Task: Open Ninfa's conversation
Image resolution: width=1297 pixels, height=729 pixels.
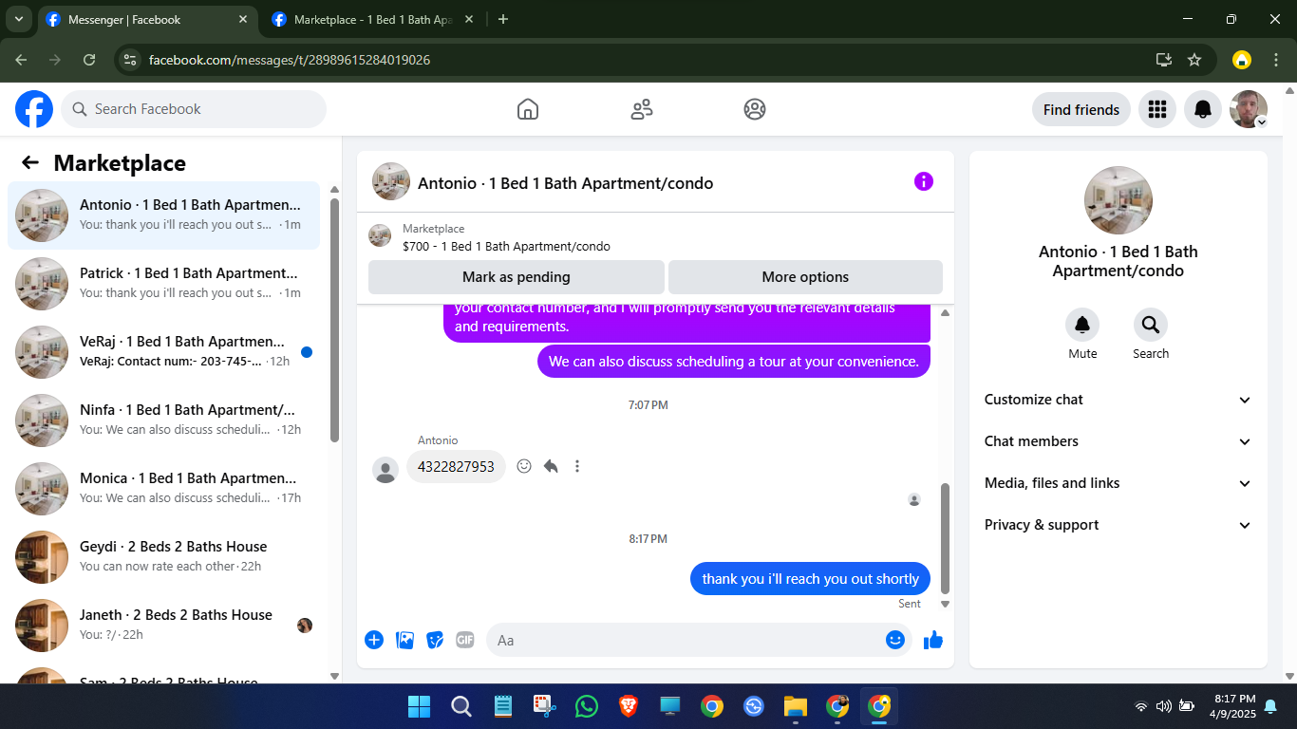Action: (x=163, y=420)
